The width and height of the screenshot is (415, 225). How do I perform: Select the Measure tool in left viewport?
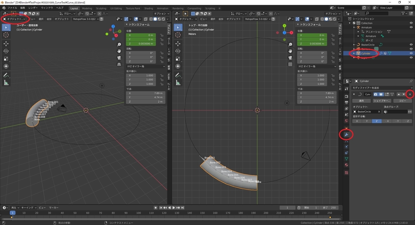[6, 83]
